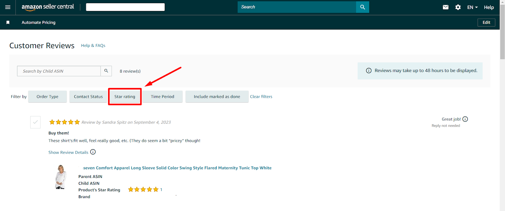Screen dimensions: 505x211
Task: Click the Great job! status text
Action: 451,119
